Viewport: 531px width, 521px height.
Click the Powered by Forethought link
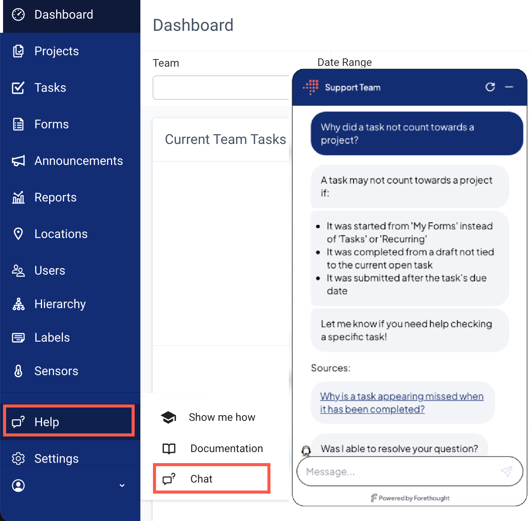click(410, 498)
